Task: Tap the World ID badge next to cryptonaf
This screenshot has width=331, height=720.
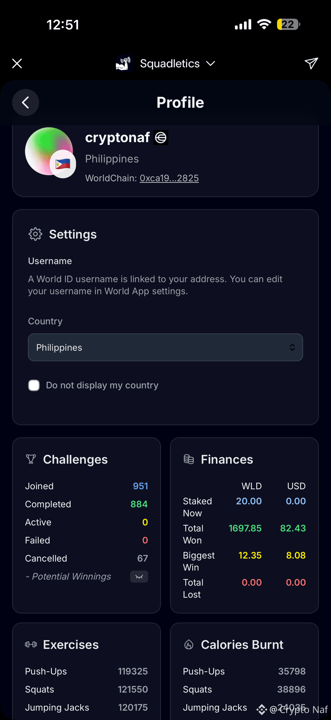Action: pos(161,138)
